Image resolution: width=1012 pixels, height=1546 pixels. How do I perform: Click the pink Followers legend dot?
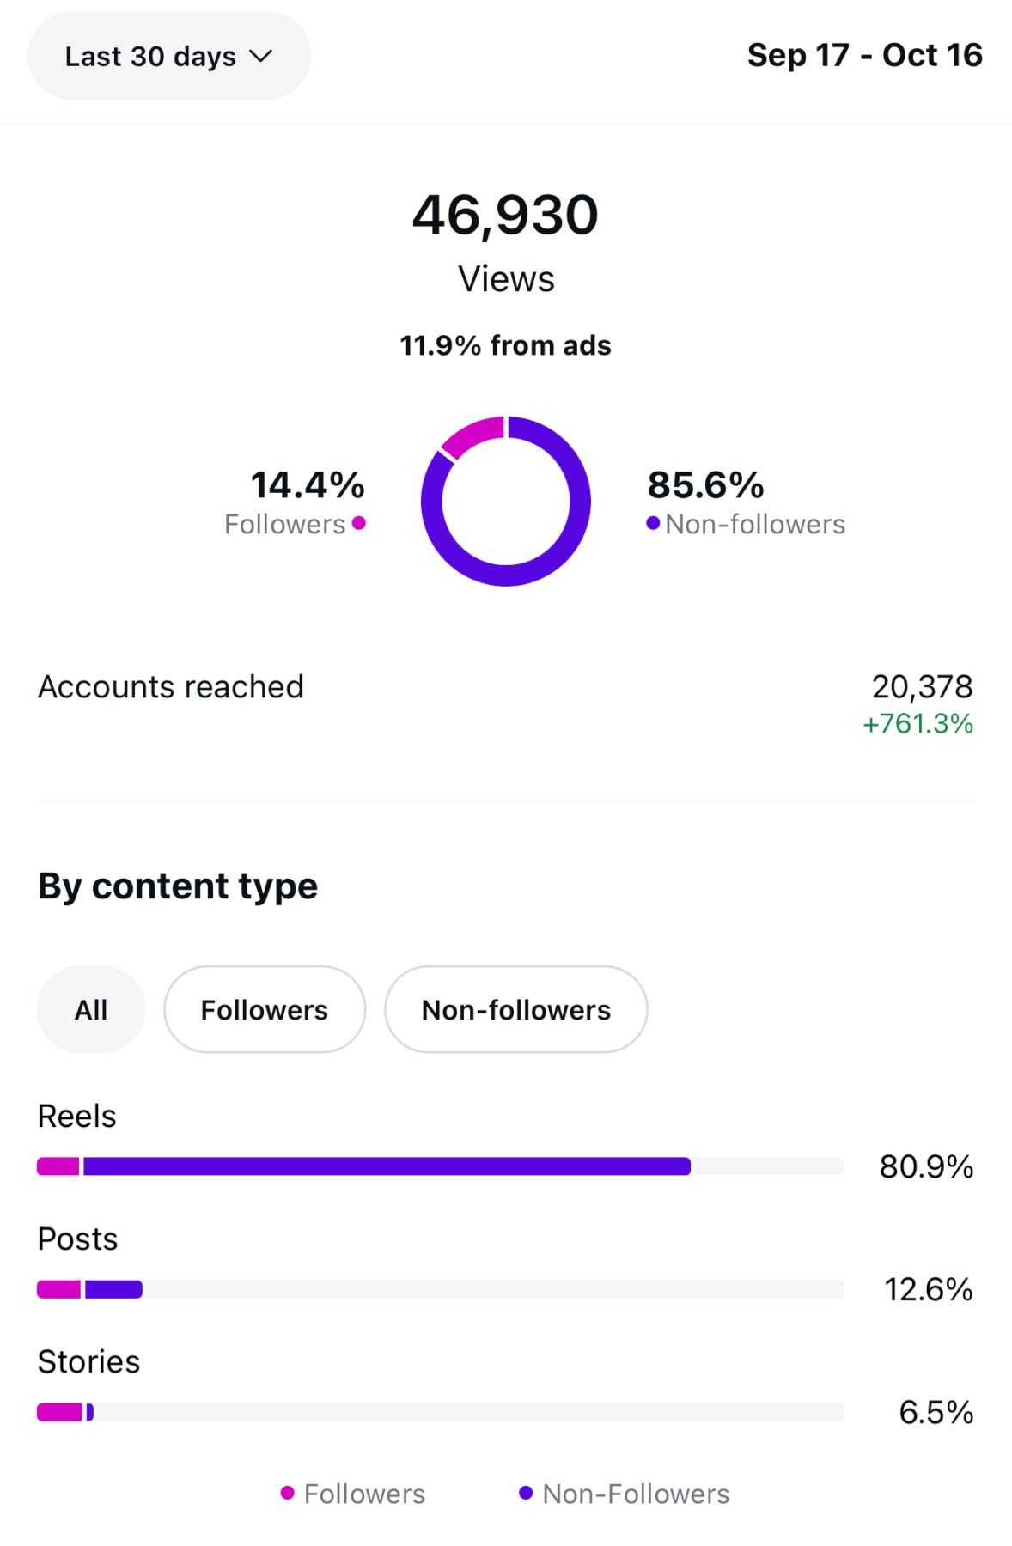[x=288, y=1494]
